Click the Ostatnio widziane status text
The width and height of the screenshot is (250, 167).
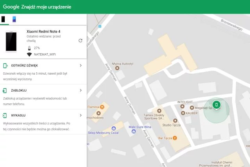(x=43, y=38)
